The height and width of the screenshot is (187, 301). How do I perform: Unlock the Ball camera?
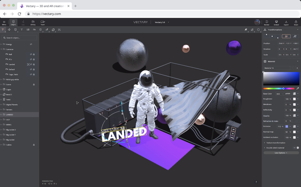click(x=34, y=54)
